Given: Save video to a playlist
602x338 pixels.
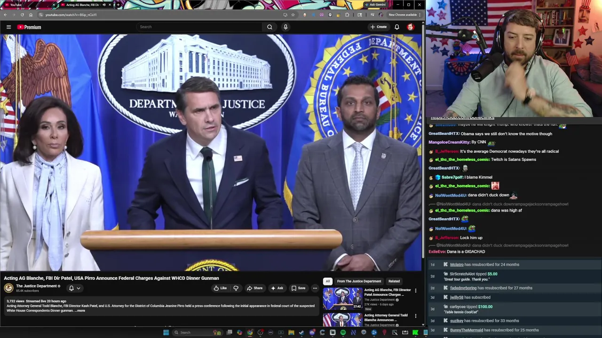Looking at the screenshot, I should click(298, 288).
